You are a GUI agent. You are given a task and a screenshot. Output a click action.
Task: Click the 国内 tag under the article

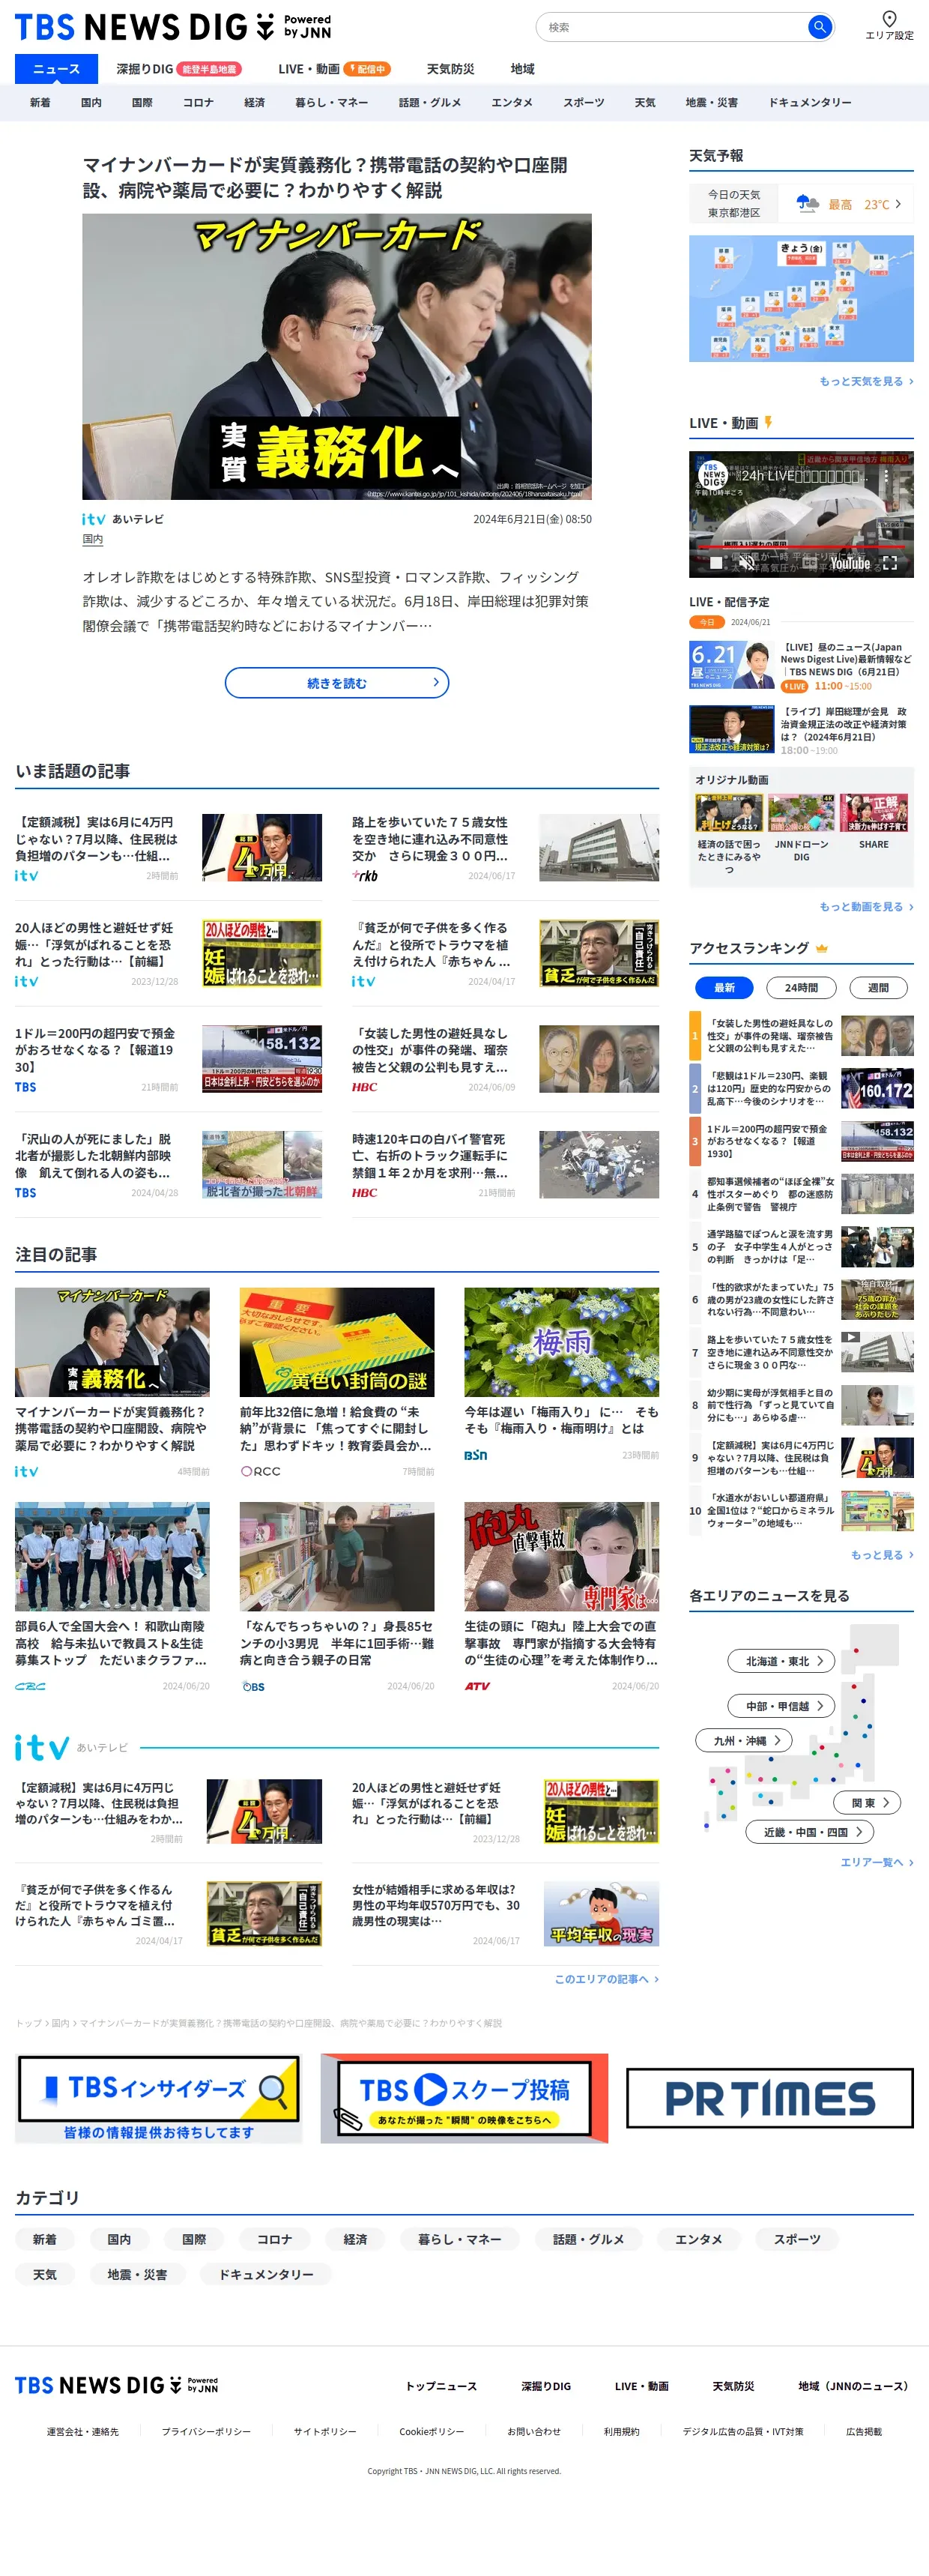click(92, 539)
